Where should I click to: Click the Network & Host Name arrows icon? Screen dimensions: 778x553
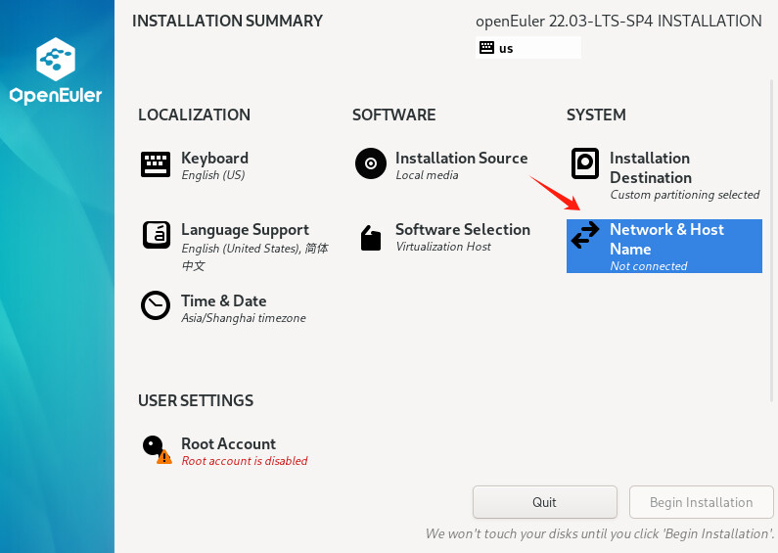pyautogui.click(x=585, y=235)
